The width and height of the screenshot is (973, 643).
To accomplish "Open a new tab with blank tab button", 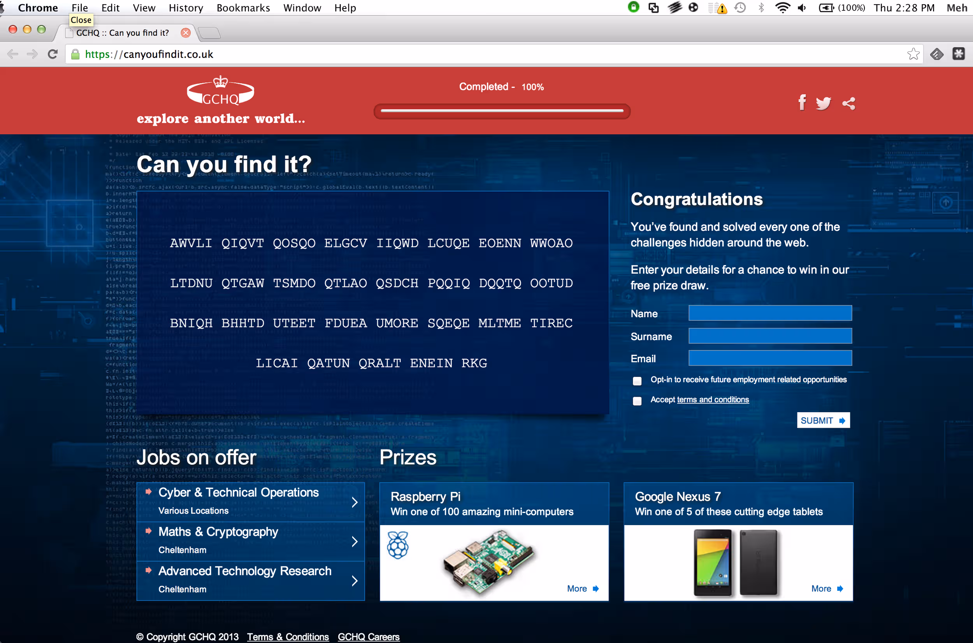I will point(209,33).
